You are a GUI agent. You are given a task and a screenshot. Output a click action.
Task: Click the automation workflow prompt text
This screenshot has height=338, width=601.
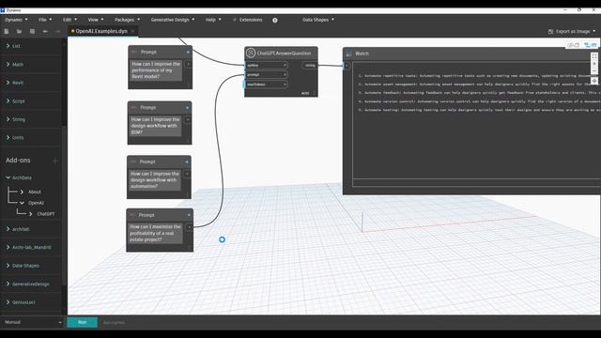[155, 179]
